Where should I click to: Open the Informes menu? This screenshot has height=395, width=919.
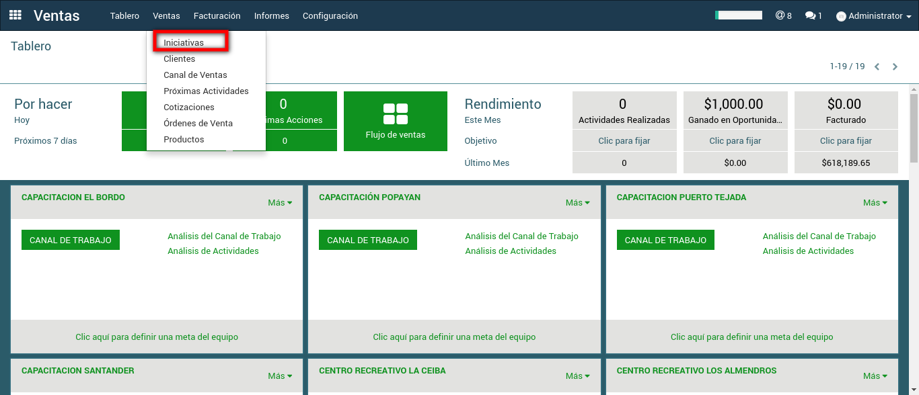coord(272,15)
